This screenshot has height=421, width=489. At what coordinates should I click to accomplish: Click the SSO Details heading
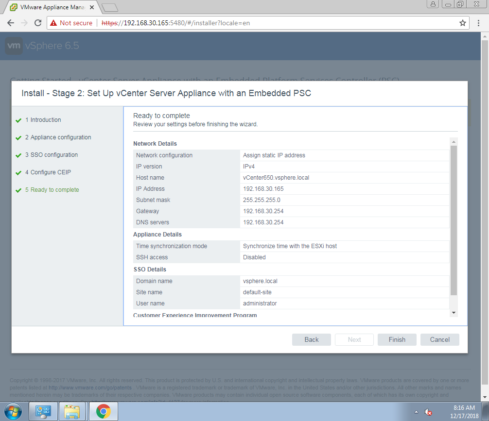tap(150, 269)
